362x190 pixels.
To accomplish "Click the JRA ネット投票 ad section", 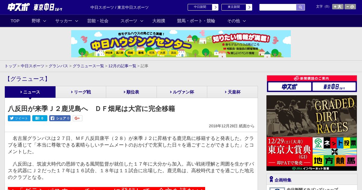I will pos(335,152).
